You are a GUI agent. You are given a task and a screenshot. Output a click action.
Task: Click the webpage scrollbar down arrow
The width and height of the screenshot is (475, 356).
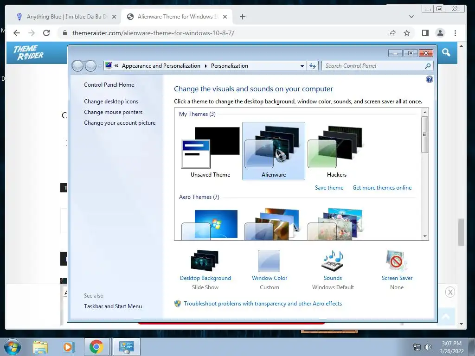pyautogui.click(x=462, y=324)
